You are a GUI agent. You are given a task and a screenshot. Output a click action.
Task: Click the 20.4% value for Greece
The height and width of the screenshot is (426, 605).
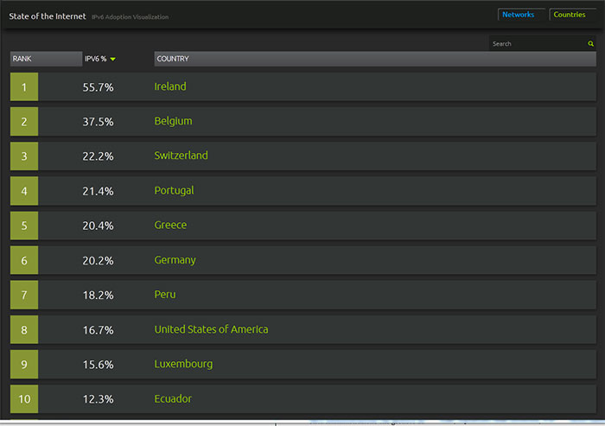point(98,226)
